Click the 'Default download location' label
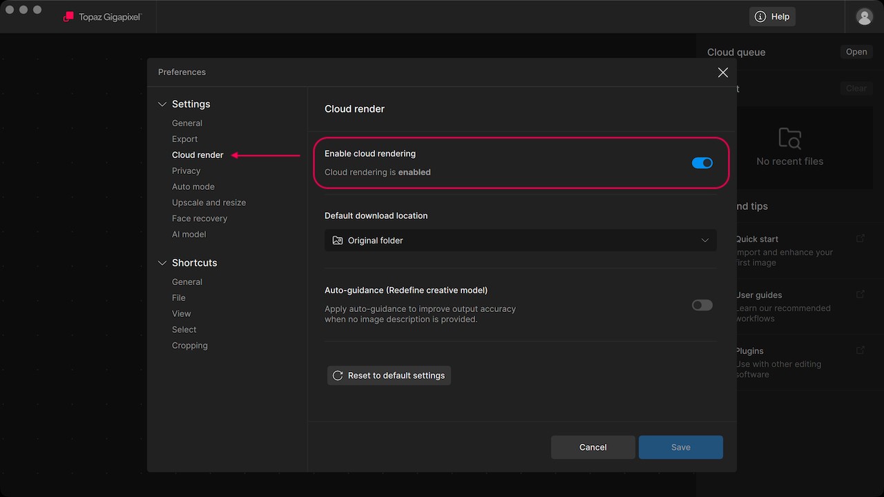 pyautogui.click(x=376, y=215)
